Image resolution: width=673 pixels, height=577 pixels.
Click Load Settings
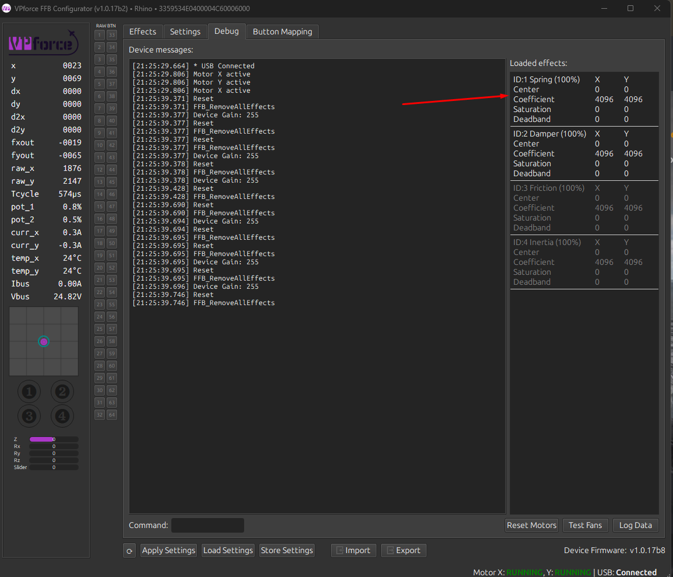228,550
